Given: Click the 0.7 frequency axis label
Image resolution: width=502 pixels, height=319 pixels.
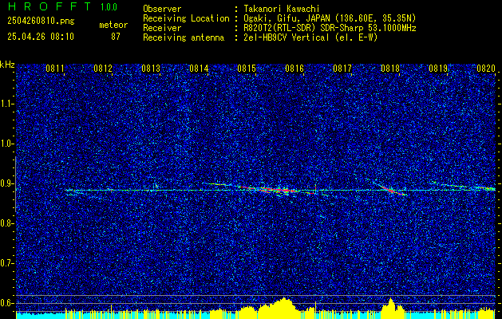Looking at the screenshot, I should pyautogui.click(x=7, y=263).
